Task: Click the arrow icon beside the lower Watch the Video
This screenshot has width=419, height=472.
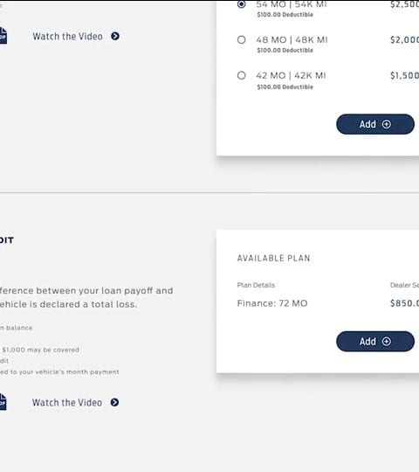Action: click(x=114, y=402)
